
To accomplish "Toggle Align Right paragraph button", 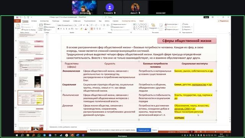I will pyautogui.click(x=97, y=29).
